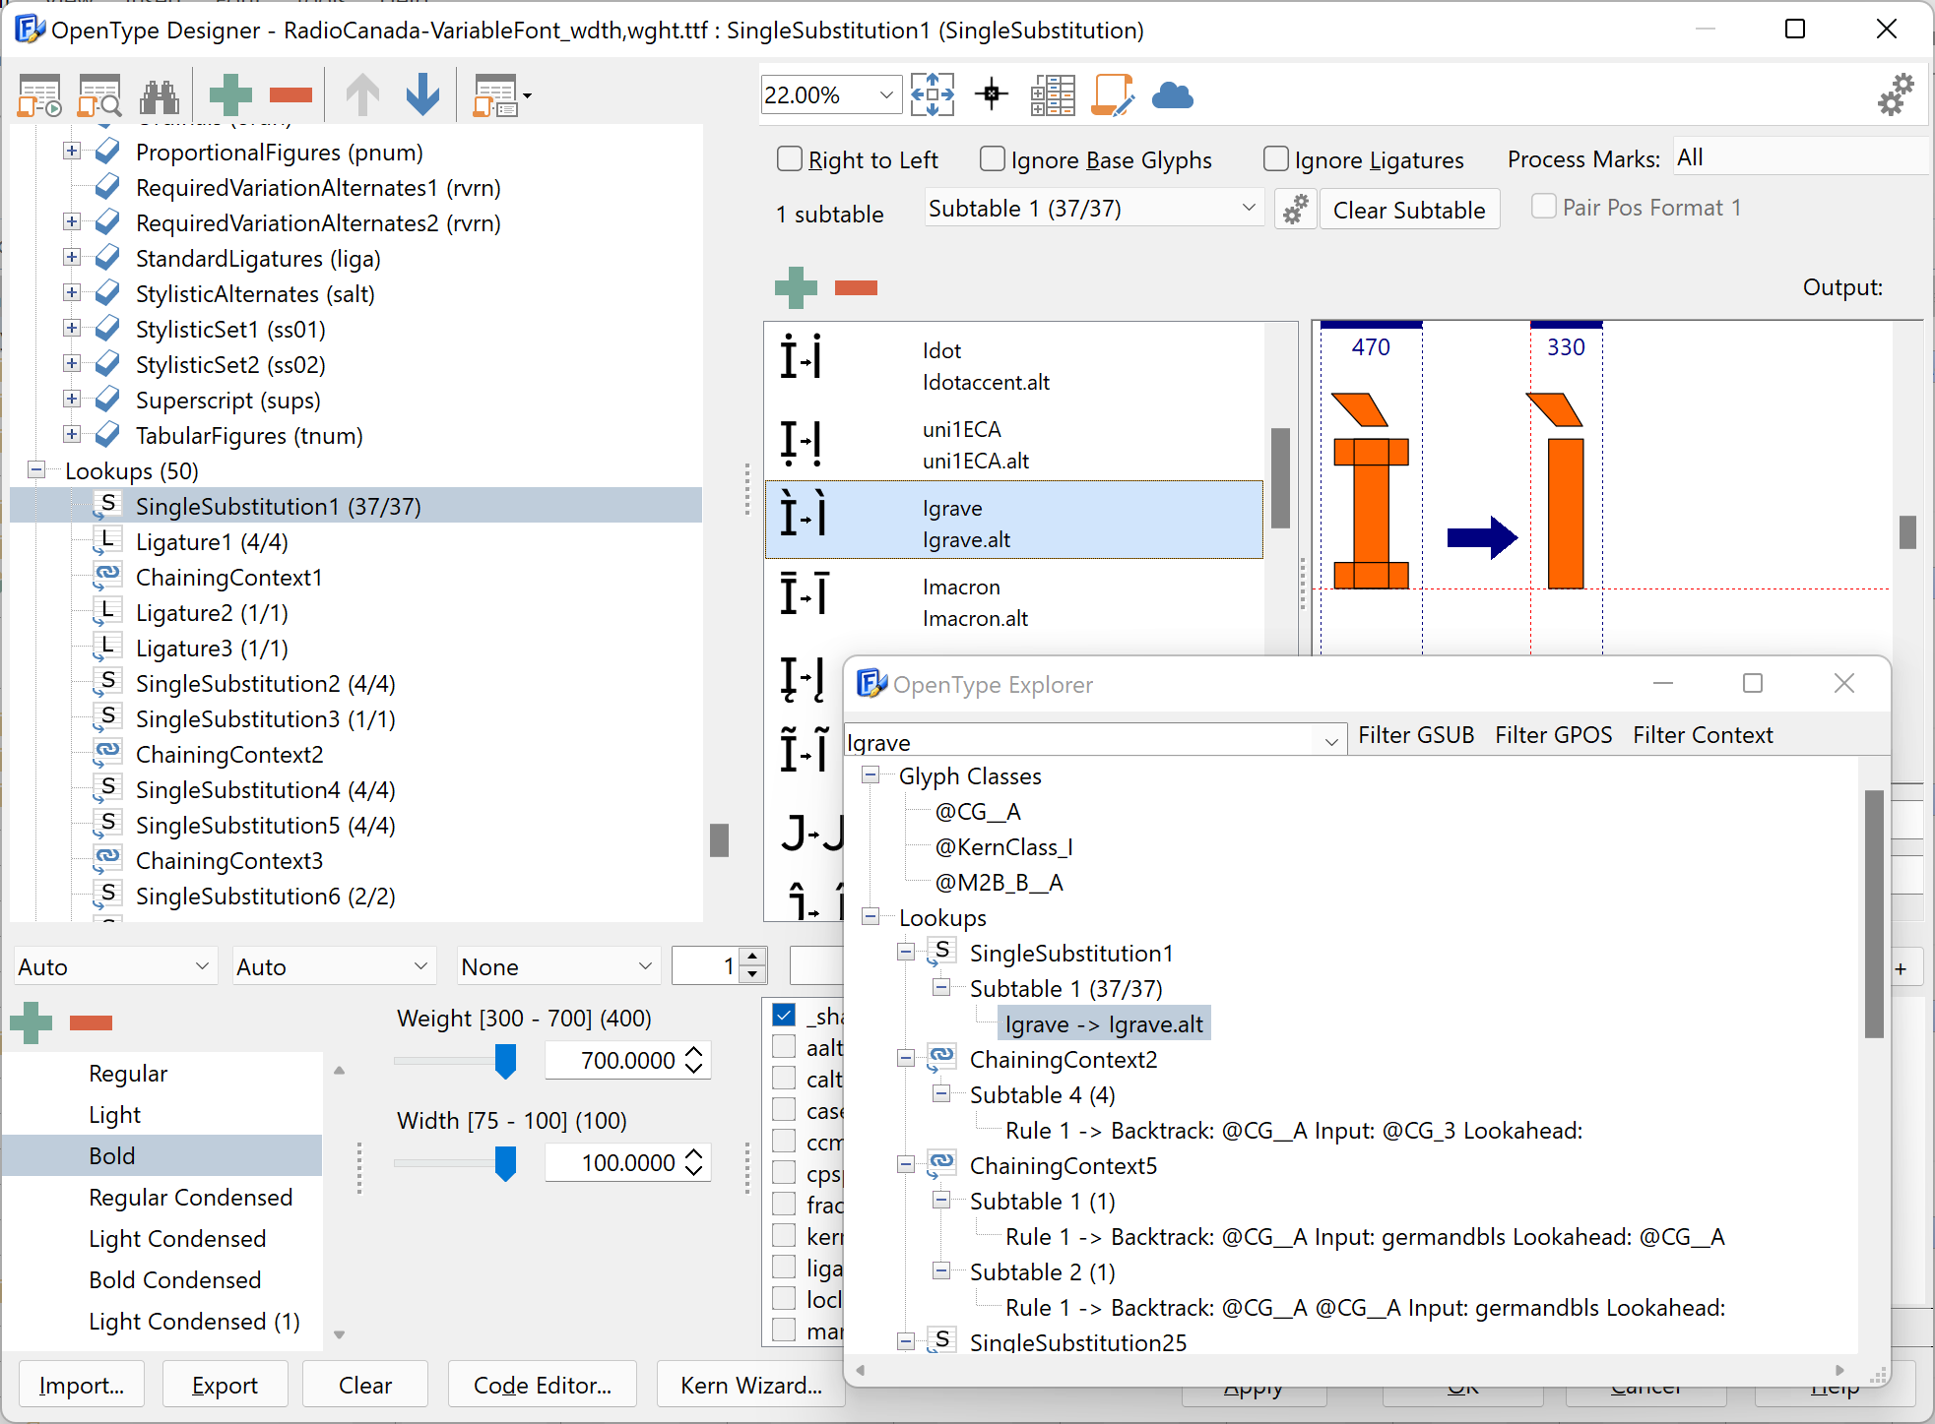1935x1424 pixels.
Task: Click the orange edit preview icon
Action: tap(1113, 95)
